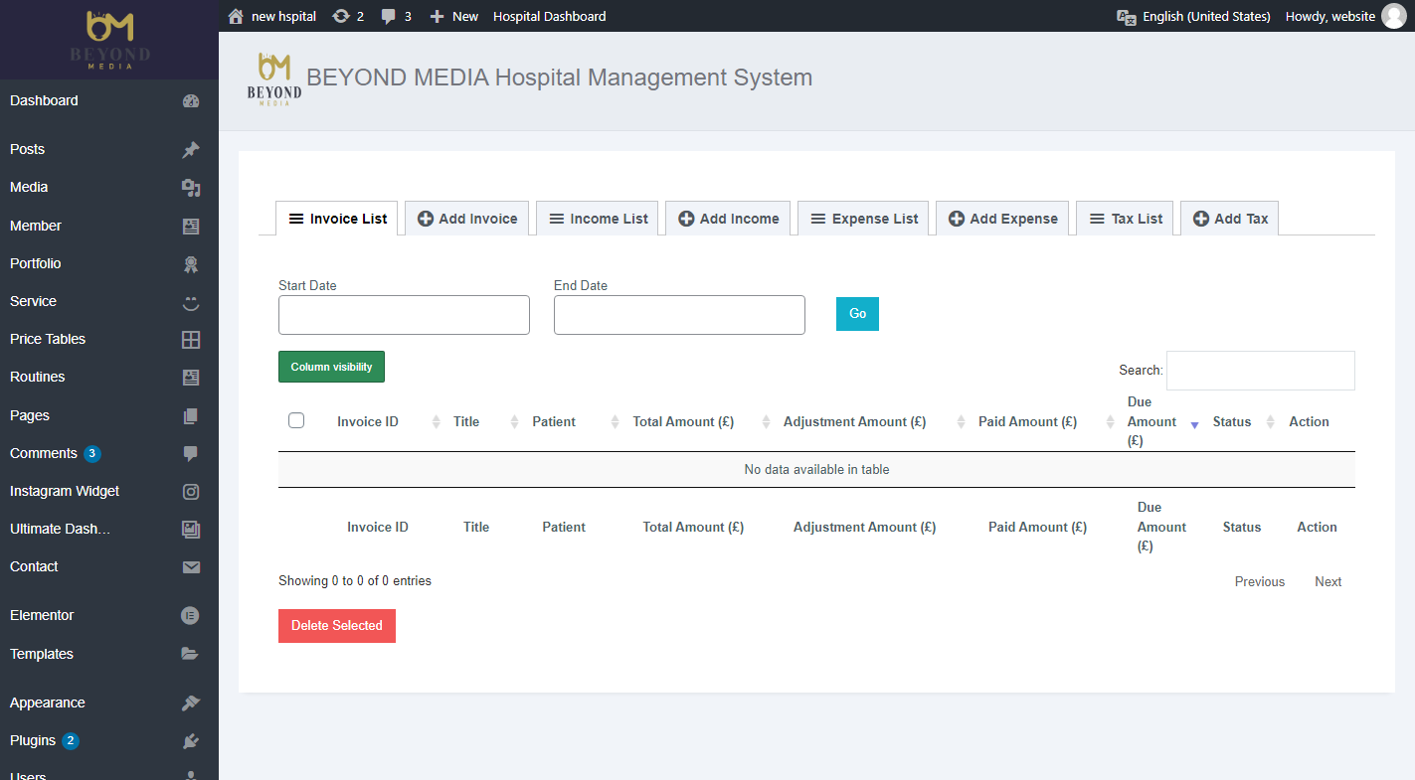Sort by Due Amount column arrow

click(1194, 424)
